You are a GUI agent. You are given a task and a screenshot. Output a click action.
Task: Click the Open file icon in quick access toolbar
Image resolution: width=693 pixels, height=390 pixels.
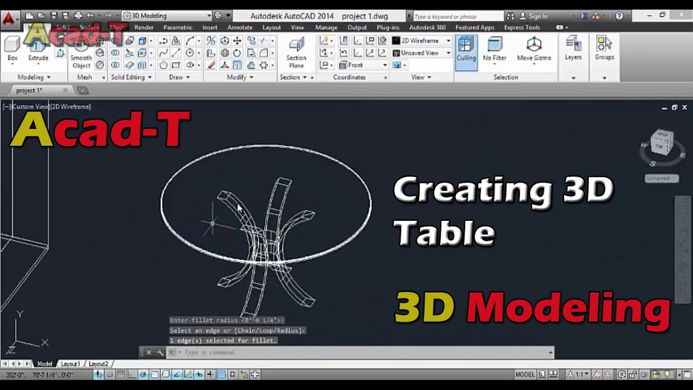[42, 16]
